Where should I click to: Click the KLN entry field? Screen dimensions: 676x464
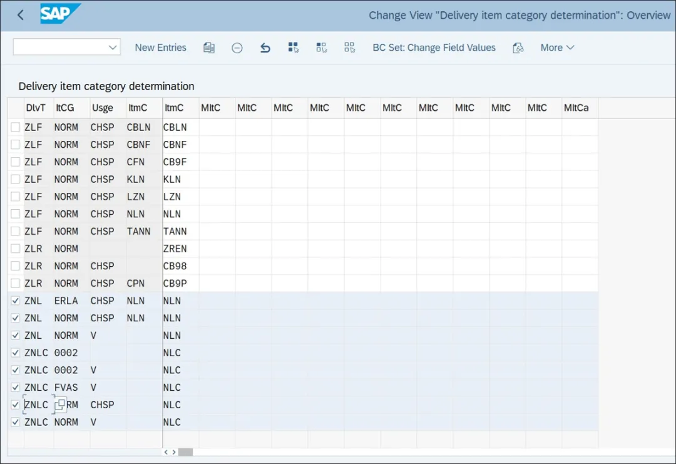pos(181,179)
